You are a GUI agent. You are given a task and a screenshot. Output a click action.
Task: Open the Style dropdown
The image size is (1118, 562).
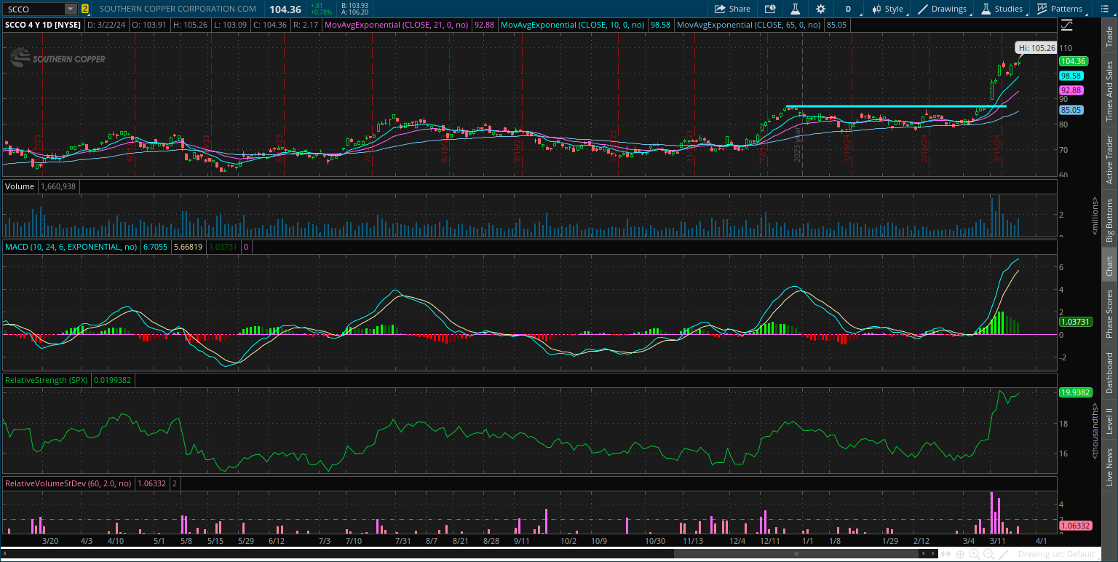pos(887,9)
